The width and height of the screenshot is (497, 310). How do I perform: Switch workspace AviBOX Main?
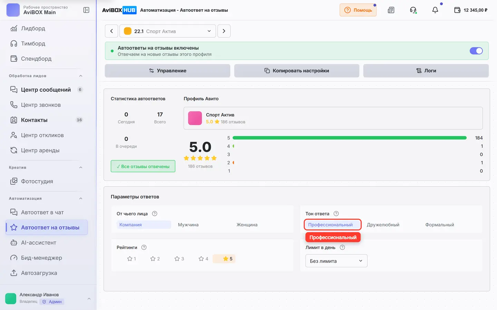(45, 10)
